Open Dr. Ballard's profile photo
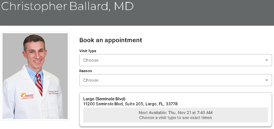Viewport: 274px width, 129px height. point(35,76)
